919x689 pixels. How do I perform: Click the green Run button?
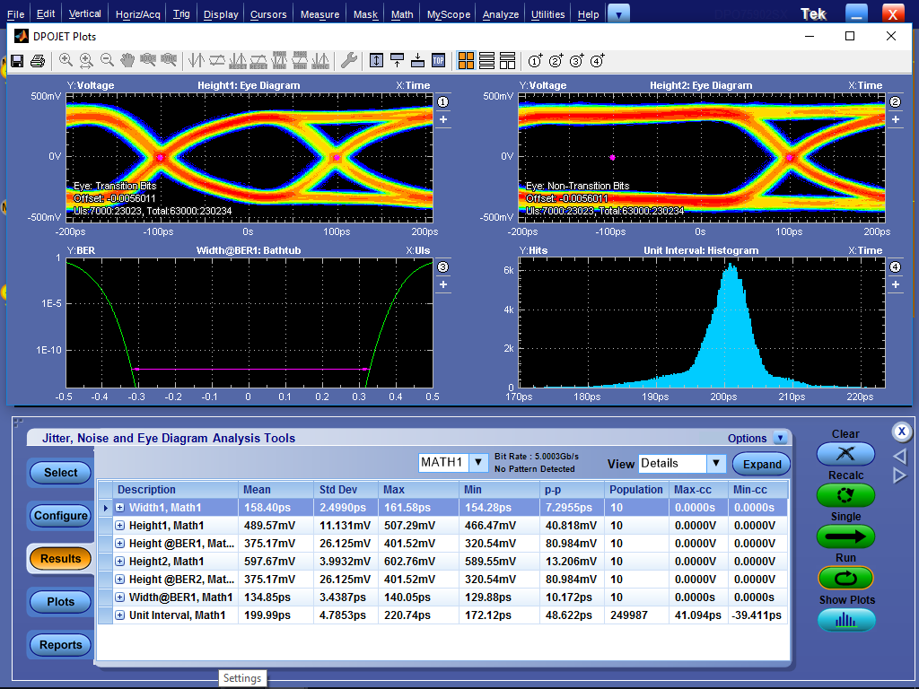click(845, 579)
